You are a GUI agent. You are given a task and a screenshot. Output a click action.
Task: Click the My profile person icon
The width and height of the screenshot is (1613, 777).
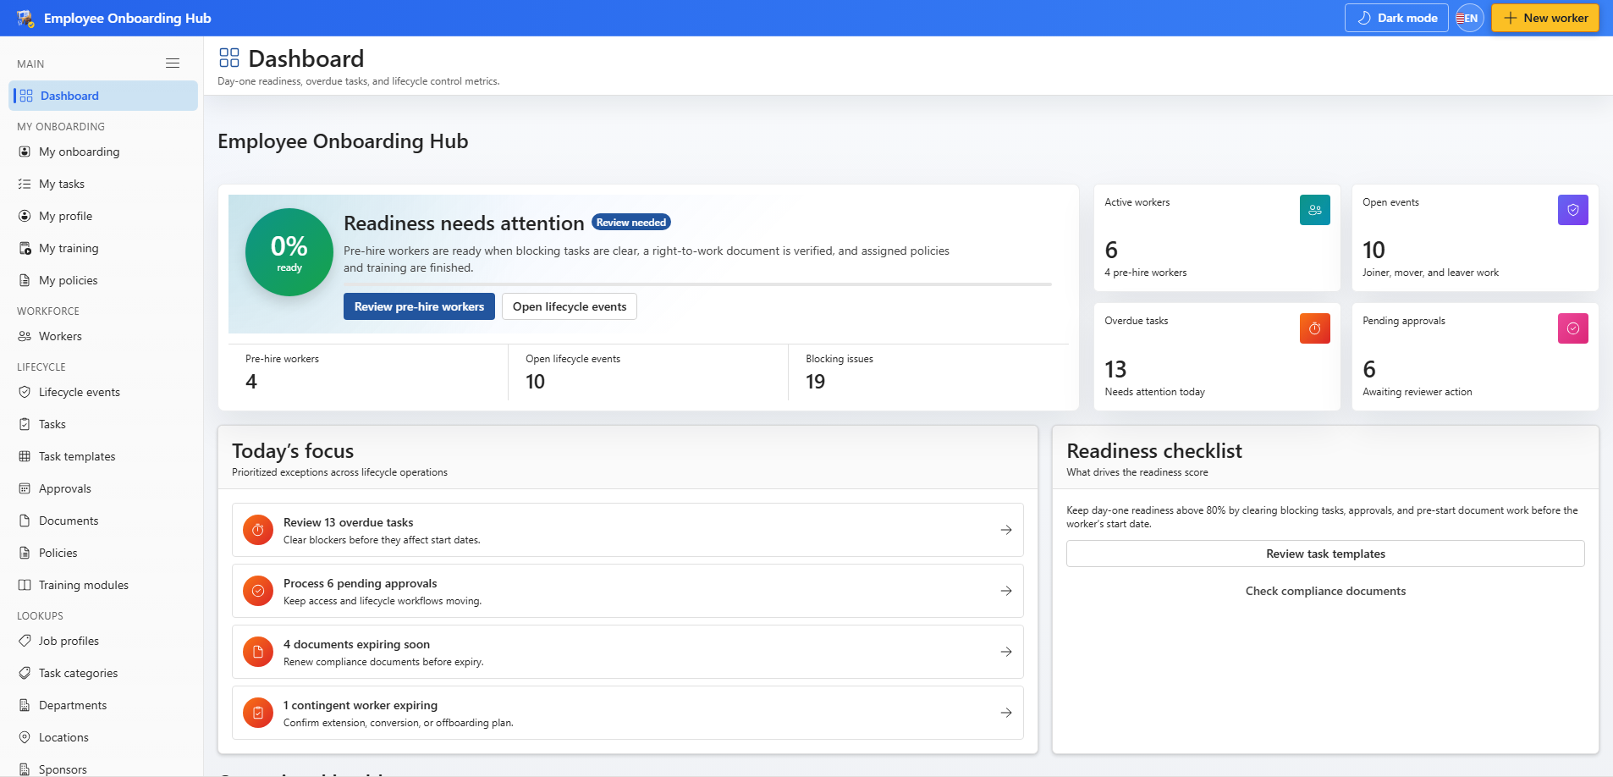pyautogui.click(x=25, y=216)
